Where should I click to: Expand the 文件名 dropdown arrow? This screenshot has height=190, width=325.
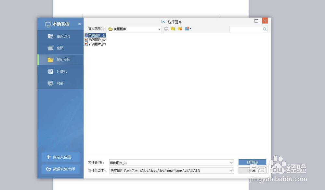[231, 162]
